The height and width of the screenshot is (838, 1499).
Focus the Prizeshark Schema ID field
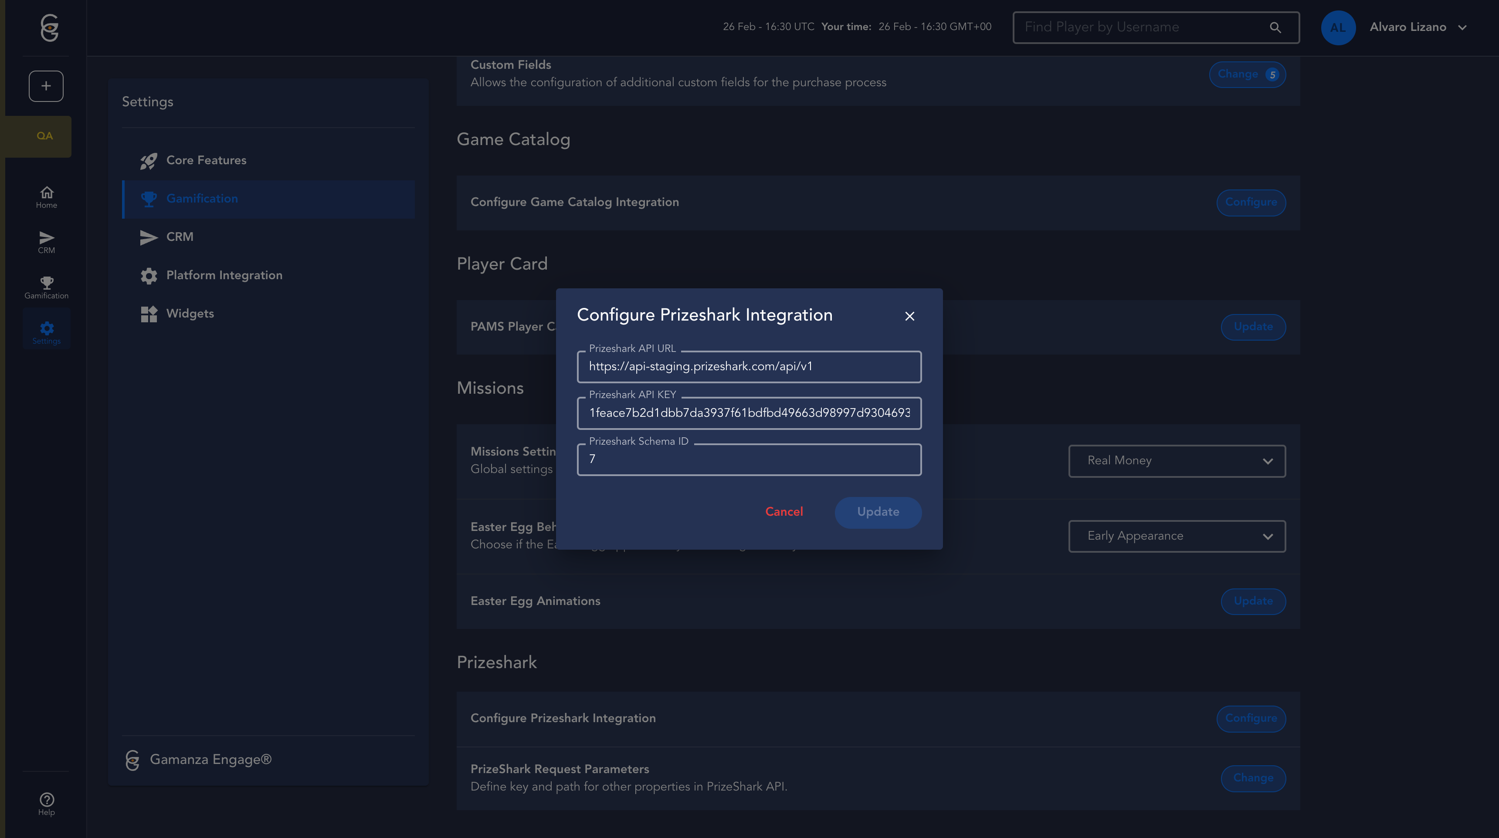point(749,460)
